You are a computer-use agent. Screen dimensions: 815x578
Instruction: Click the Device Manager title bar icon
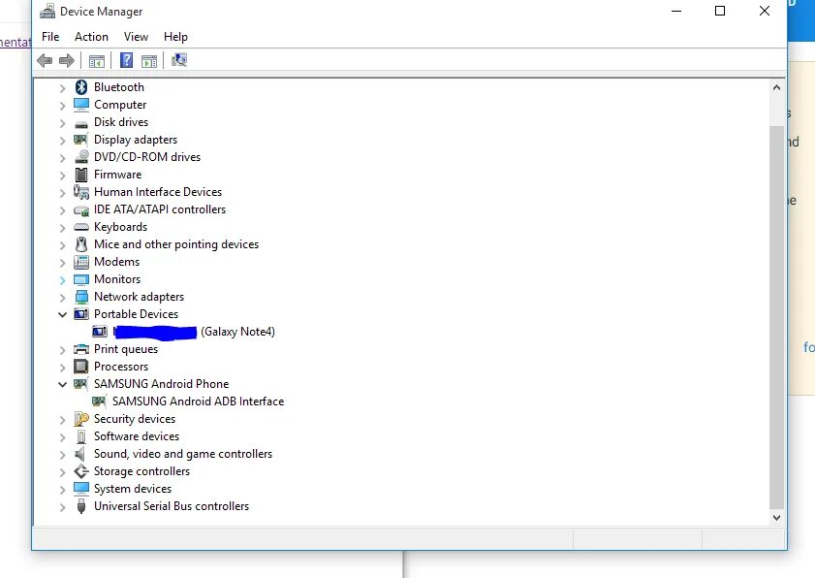47,11
